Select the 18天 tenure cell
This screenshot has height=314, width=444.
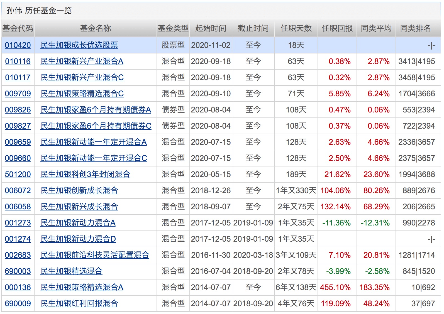(x=296, y=45)
